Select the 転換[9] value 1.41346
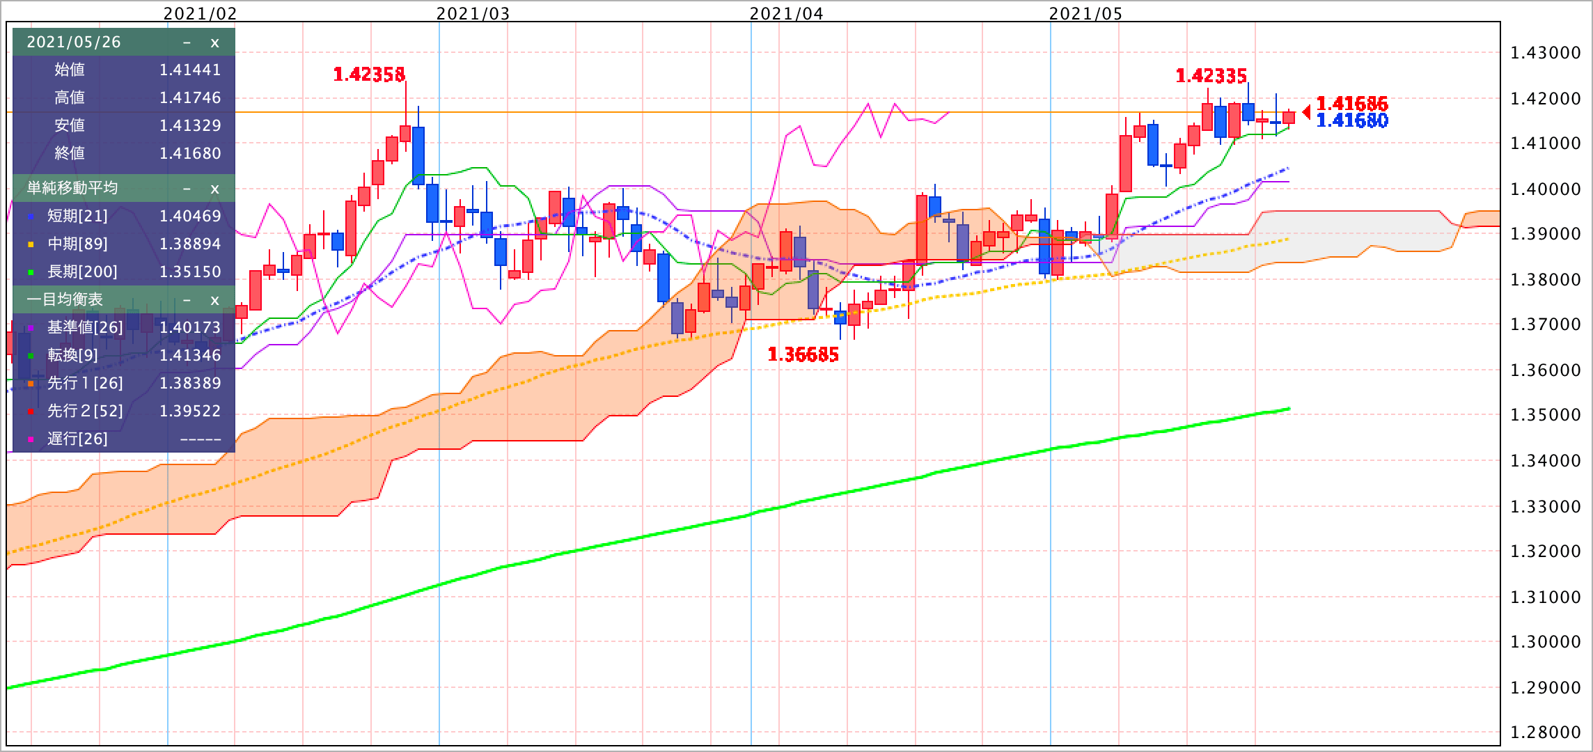1593x752 pixels. point(190,355)
